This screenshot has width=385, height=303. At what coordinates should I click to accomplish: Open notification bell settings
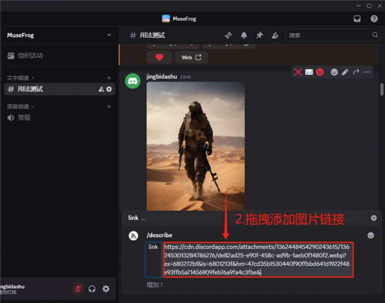[244, 35]
